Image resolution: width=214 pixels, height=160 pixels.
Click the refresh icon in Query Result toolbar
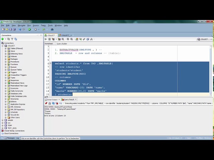[x=53, y=103]
